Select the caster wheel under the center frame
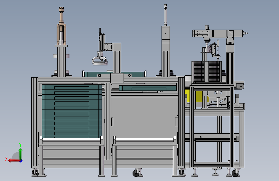 tap(137, 172)
